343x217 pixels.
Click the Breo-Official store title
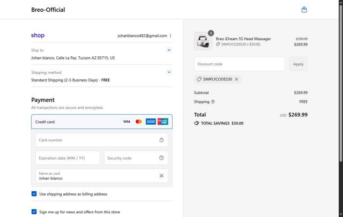(x=48, y=10)
